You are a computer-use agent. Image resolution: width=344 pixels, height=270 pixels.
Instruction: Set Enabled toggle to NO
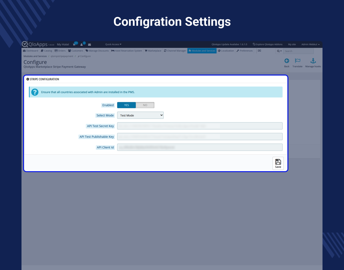click(145, 105)
